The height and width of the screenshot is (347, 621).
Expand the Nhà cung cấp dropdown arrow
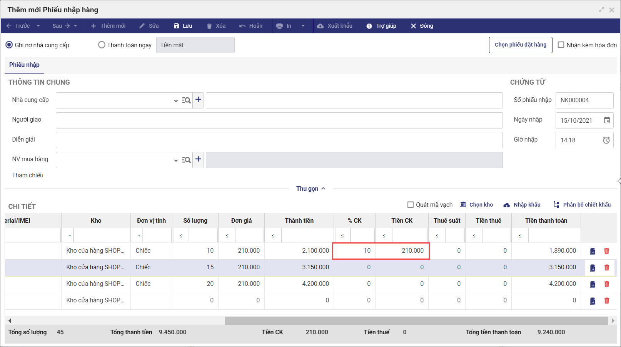[x=176, y=100]
